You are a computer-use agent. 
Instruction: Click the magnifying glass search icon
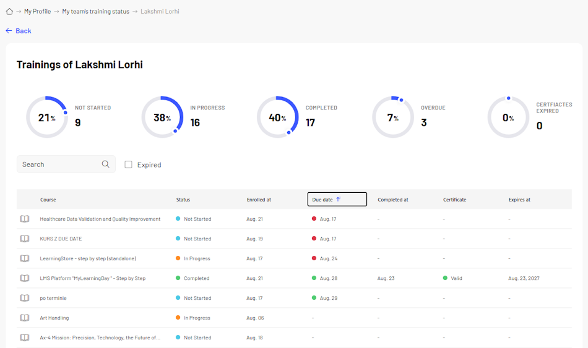click(106, 164)
